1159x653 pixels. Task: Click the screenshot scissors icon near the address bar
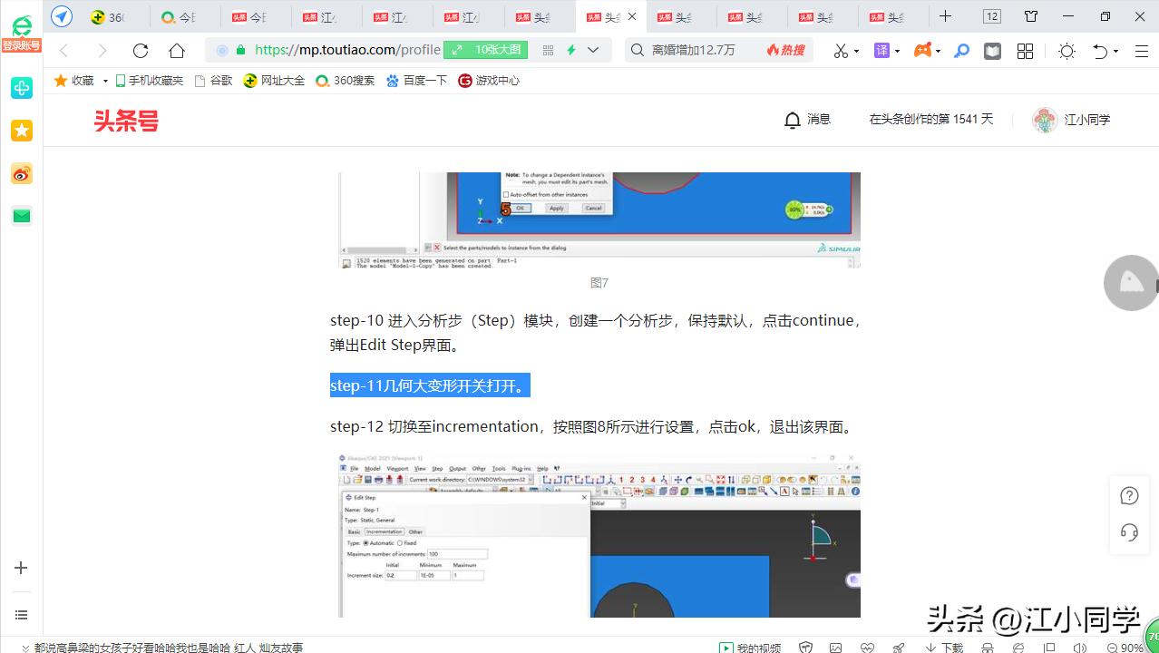(842, 50)
